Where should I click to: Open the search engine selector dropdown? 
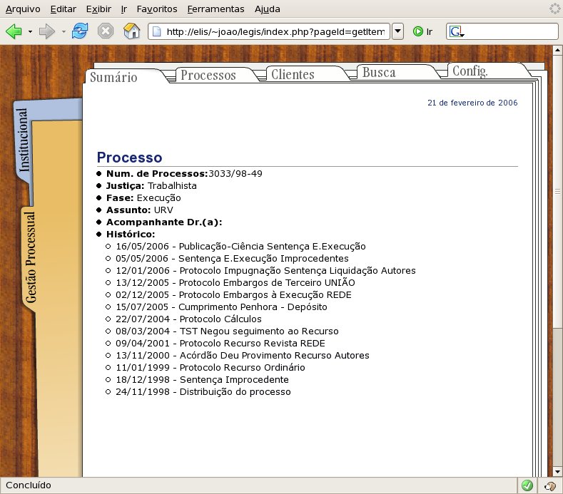point(457,32)
